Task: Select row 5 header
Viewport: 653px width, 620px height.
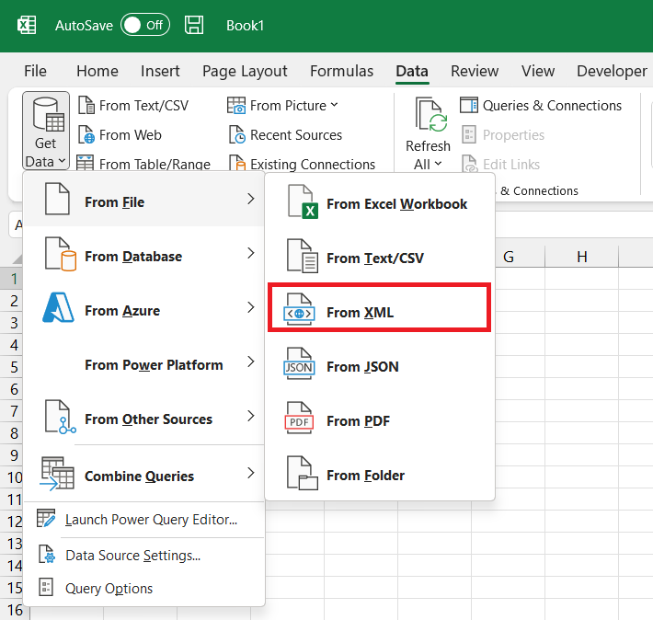Action: tap(14, 367)
